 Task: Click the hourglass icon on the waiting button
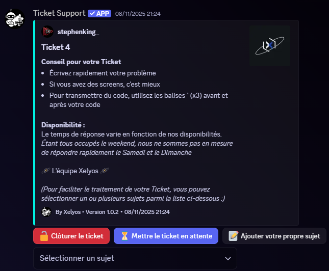[124, 236]
